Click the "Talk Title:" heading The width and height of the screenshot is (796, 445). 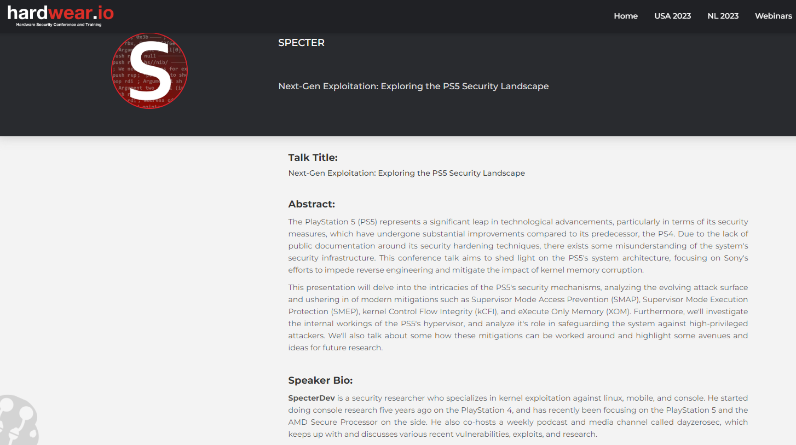pos(313,158)
